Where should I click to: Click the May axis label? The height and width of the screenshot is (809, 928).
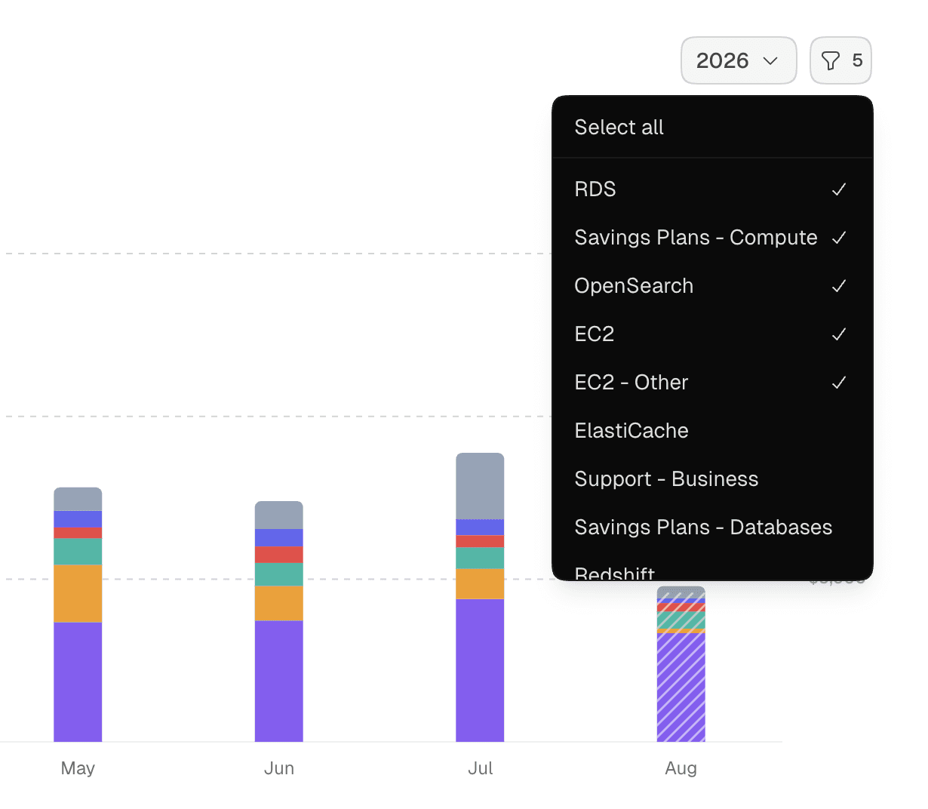click(78, 768)
